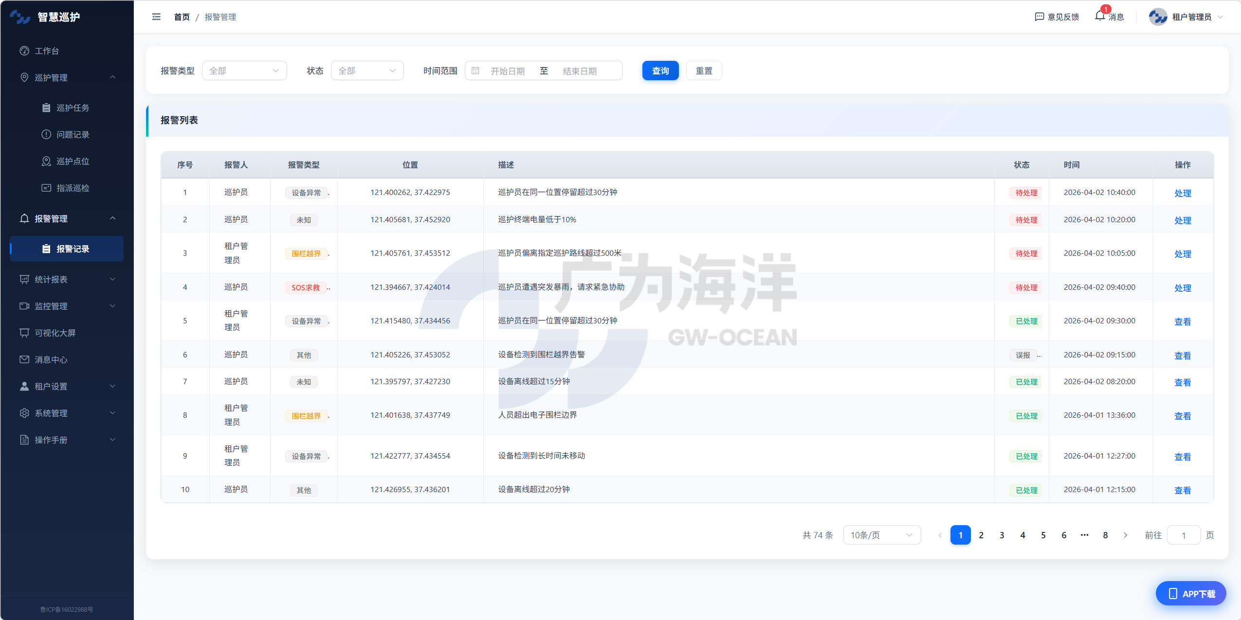Image resolution: width=1241 pixels, height=620 pixels.
Task: Open the 报警类型 alarm type dropdown
Action: coord(244,70)
